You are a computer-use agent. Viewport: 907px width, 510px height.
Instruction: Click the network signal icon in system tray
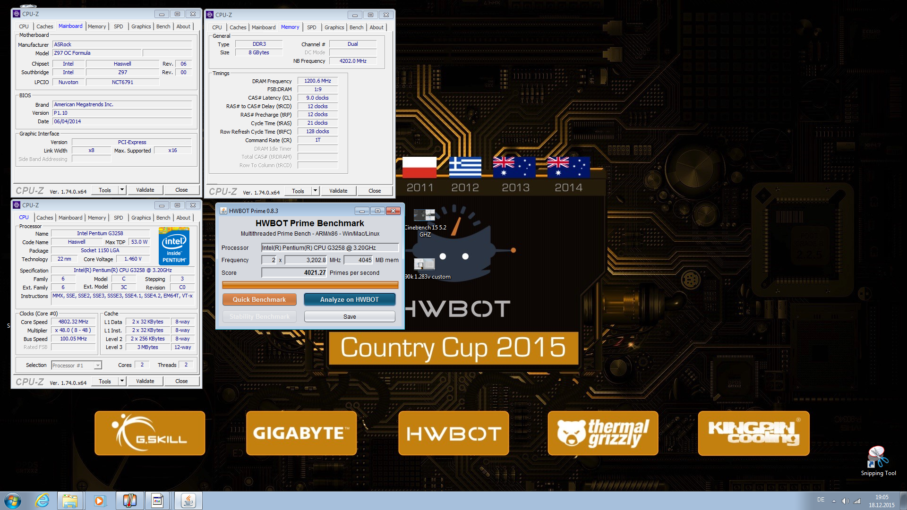click(857, 501)
